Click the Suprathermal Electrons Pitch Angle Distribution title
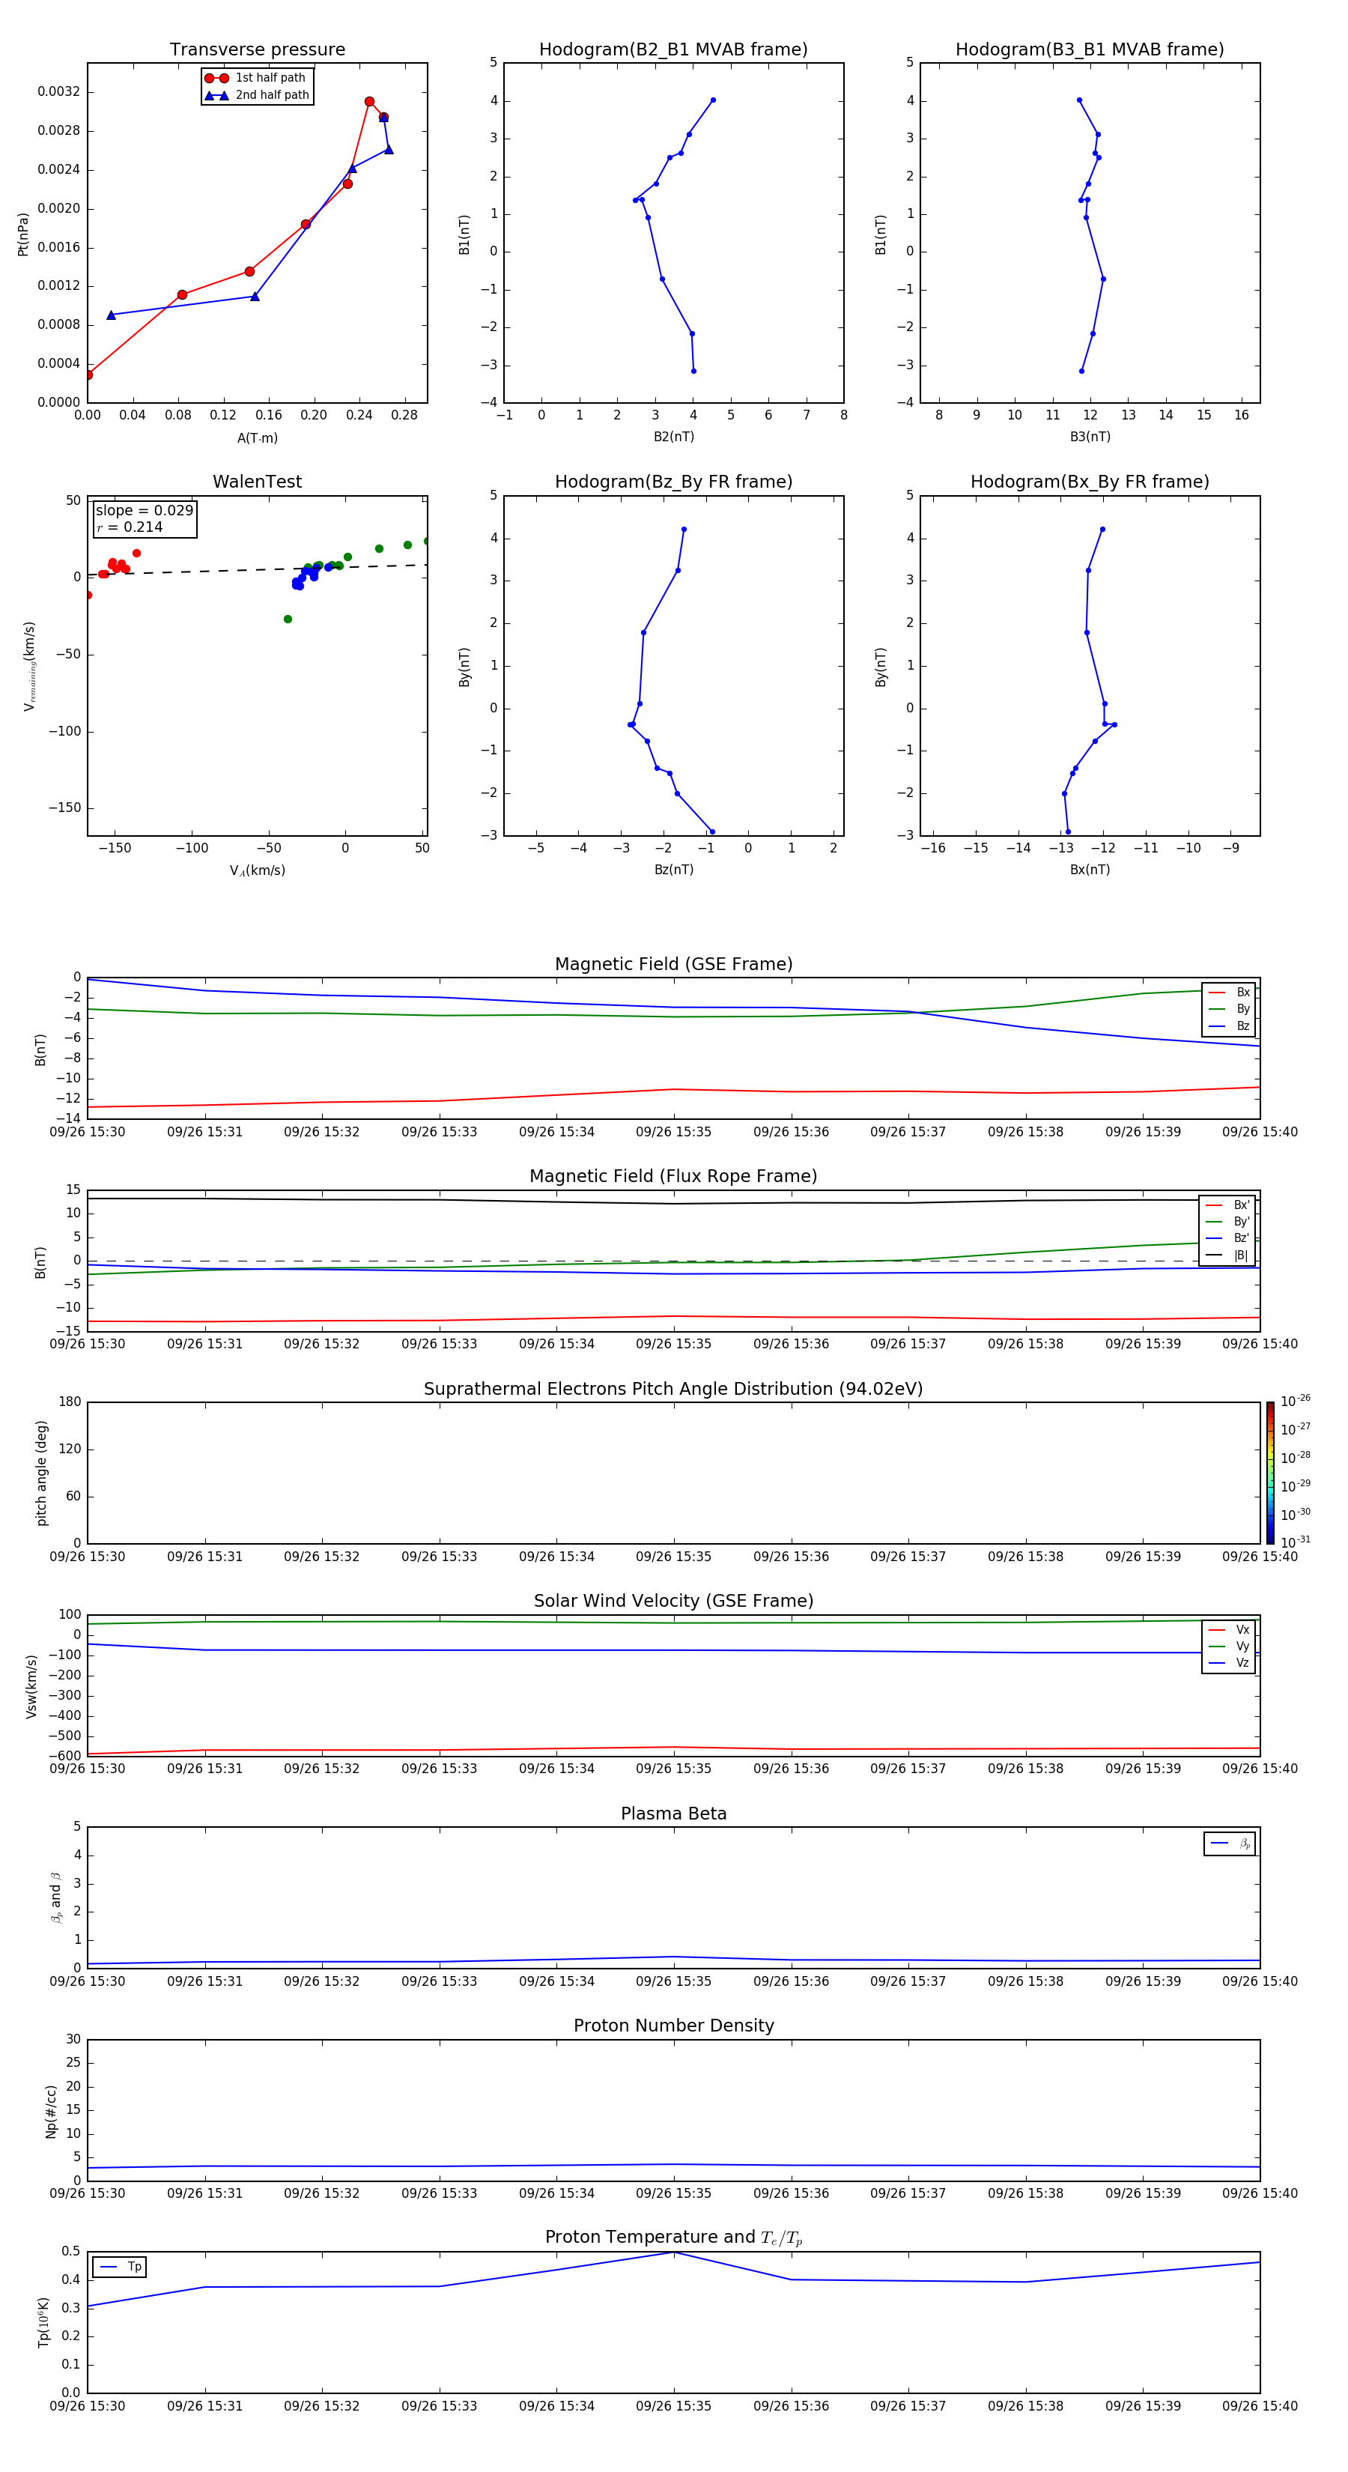The height and width of the screenshot is (2472, 1348). click(673, 1390)
